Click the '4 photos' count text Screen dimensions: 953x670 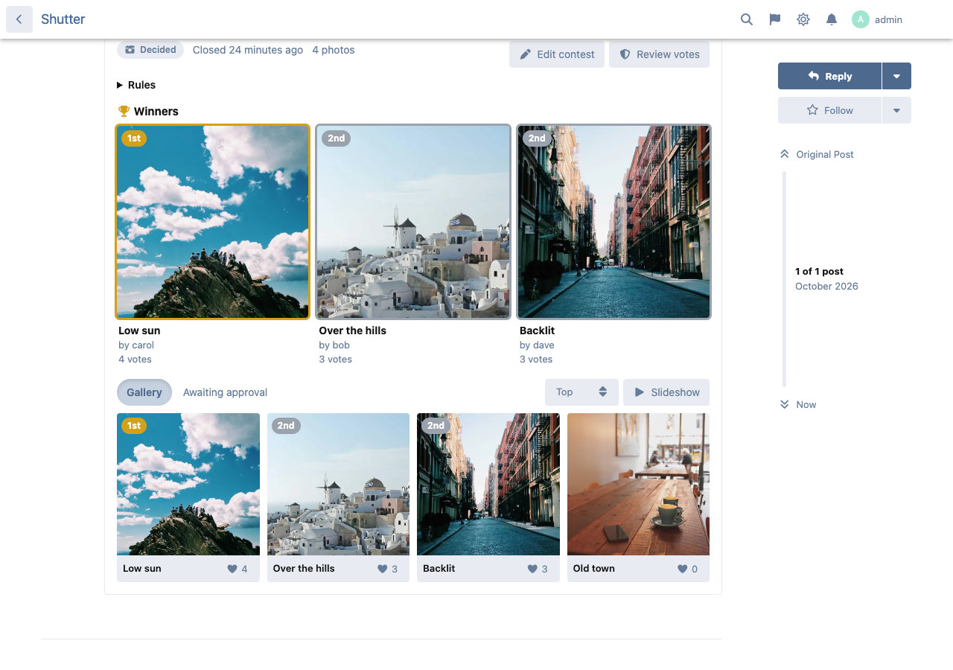334,50
